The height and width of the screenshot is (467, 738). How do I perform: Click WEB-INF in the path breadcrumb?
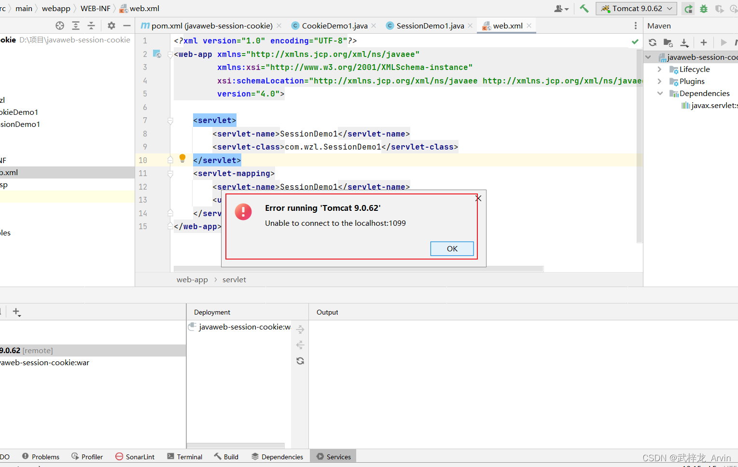(95, 9)
